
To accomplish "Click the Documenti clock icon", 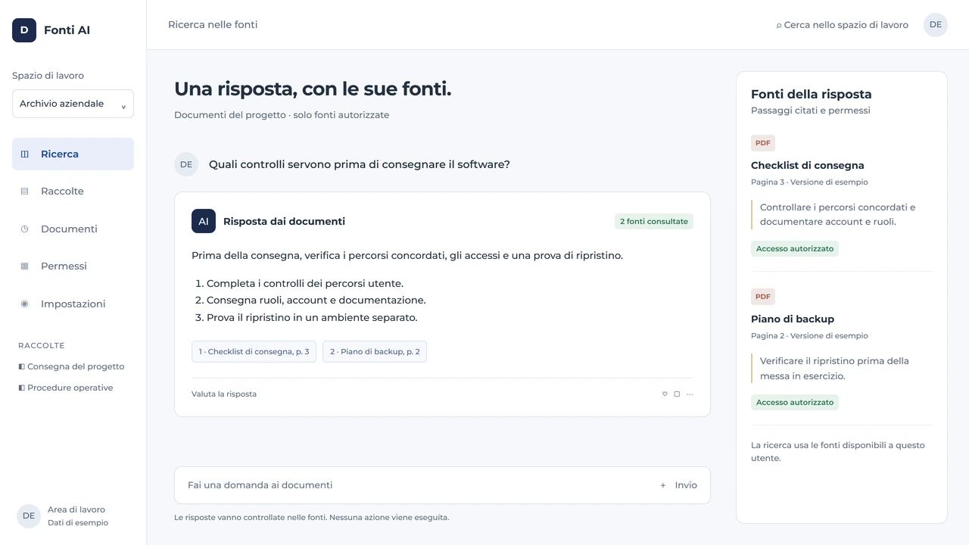I will pos(24,229).
